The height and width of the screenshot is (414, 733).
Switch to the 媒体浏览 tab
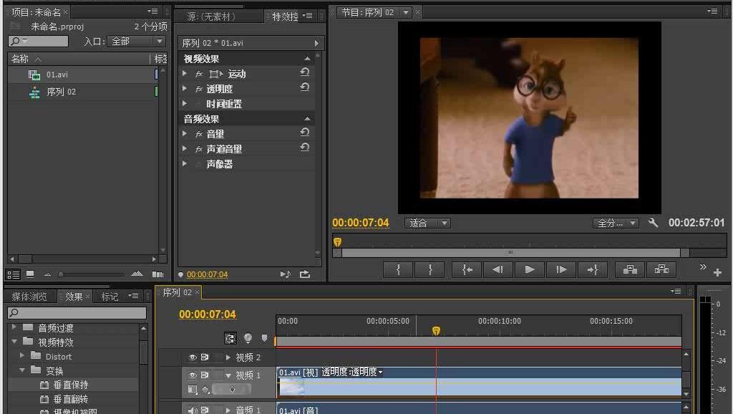pyautogui.click(x=29, y=297)
